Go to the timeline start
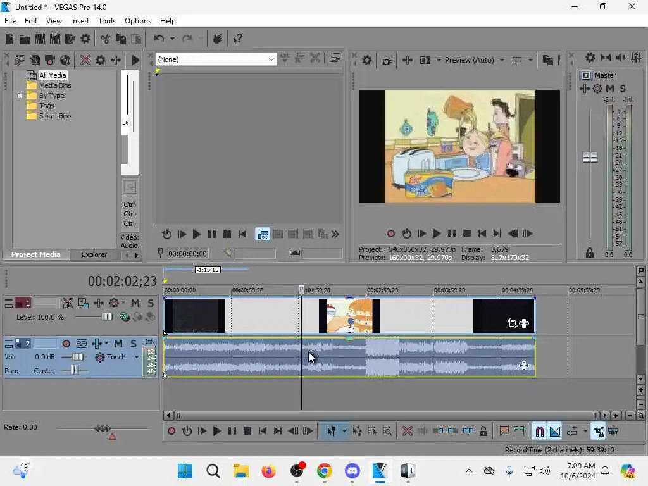This screenshot has height=486, width=648. [x=263, y=432]
